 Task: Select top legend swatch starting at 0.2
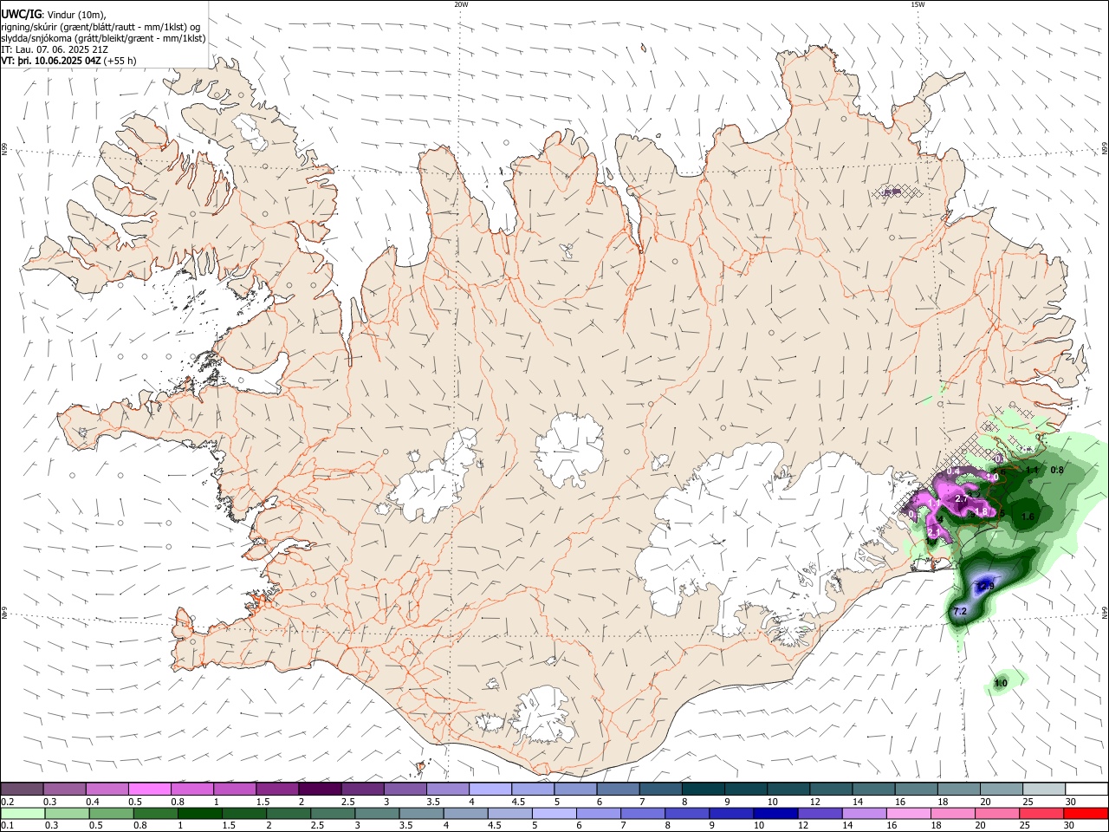(x=22, y=789)
